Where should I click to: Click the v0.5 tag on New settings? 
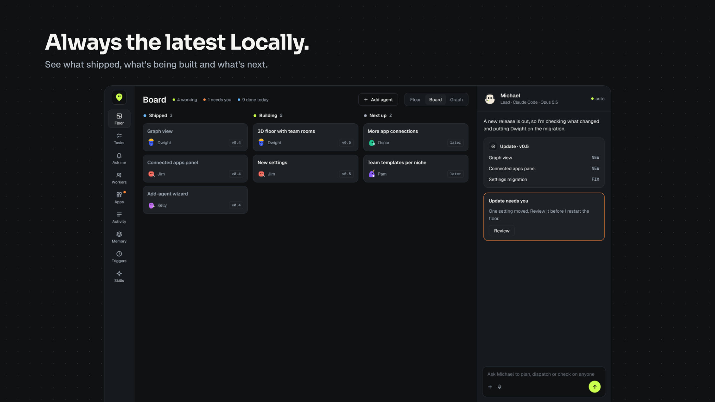point(346,174)
